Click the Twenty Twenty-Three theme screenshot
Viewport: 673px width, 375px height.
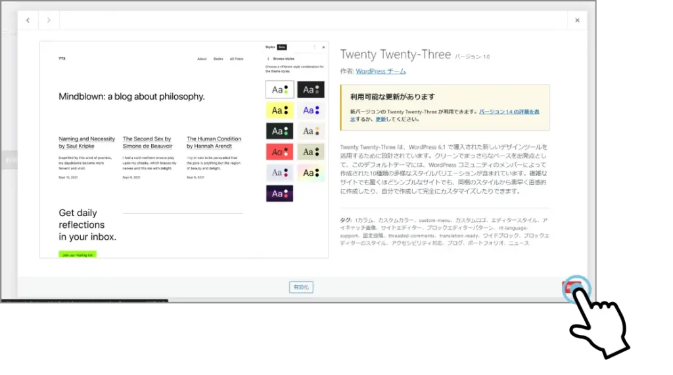pyautogui.click(x=184, y=150)
